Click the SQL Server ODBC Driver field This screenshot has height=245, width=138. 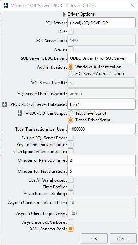click(x=102, y=58)
